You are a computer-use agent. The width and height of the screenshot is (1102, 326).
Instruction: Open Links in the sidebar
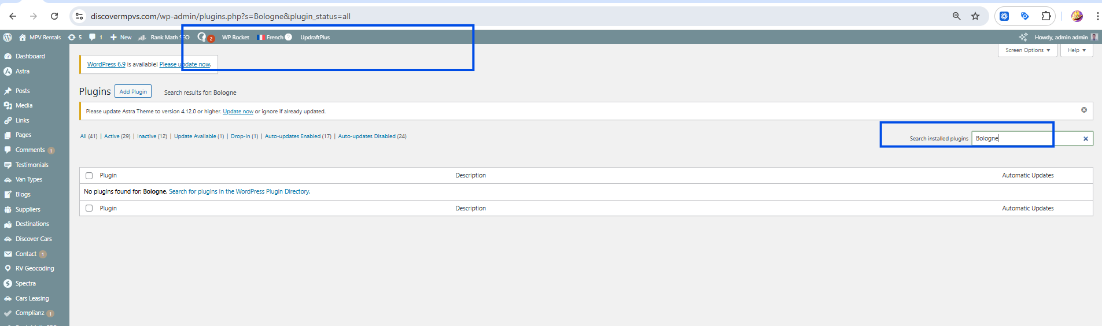point(22,120)
